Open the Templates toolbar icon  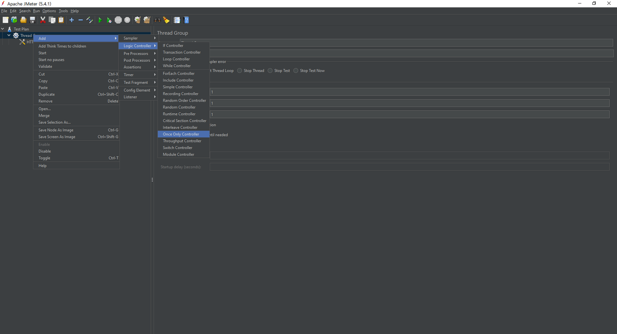click(x=14, y=20)
